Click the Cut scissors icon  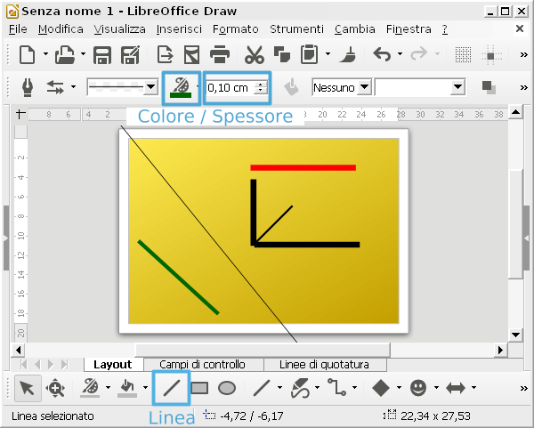click(x=255, y=55)
